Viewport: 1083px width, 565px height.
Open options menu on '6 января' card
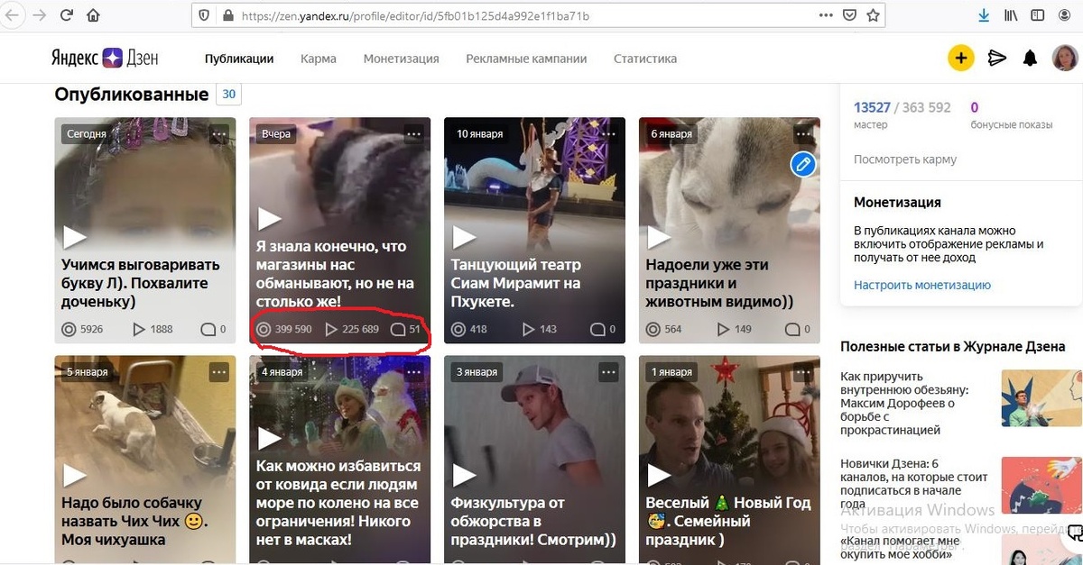coord(803,133)
